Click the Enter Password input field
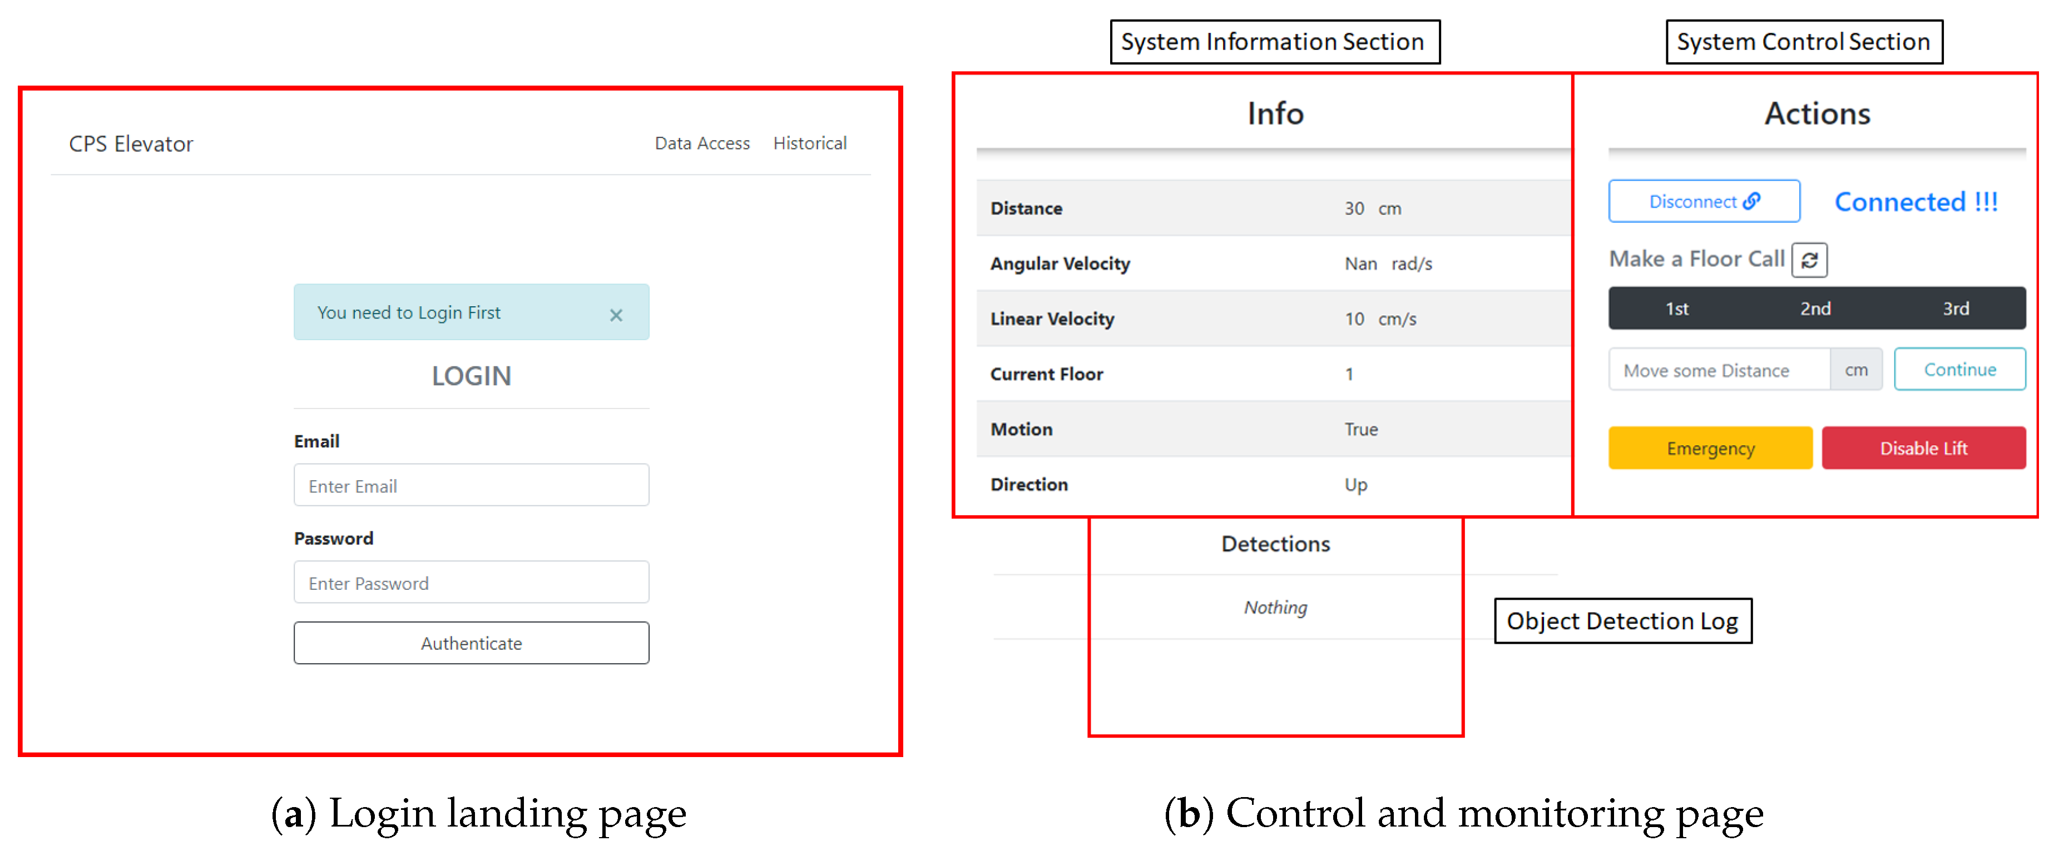The image size is (2054, 846). pos(471,583)
